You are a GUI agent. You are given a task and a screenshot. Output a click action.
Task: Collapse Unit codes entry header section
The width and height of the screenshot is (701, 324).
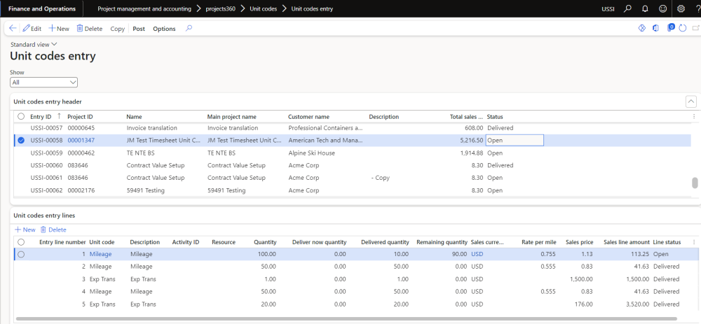tap(690, 101)
